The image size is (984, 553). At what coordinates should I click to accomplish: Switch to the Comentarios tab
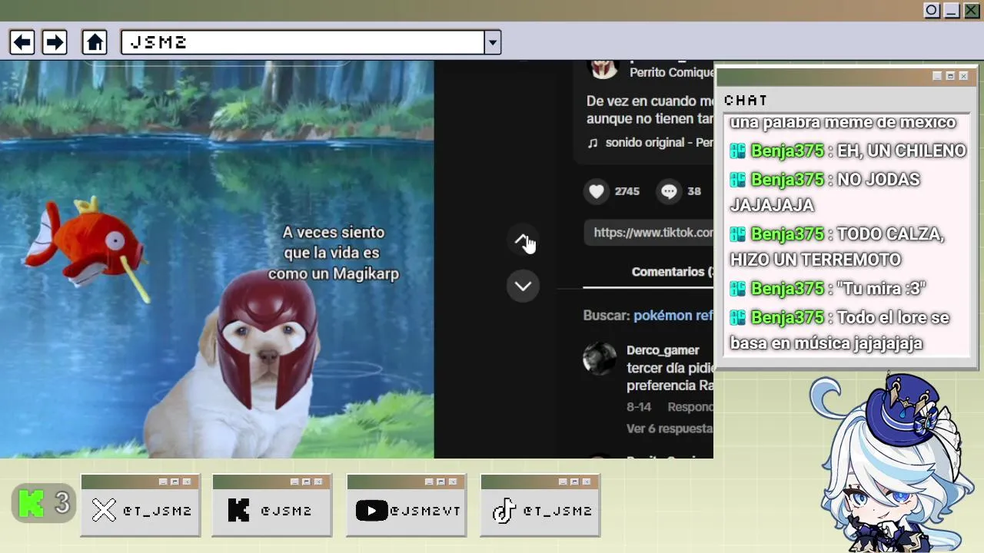(671, 272)
